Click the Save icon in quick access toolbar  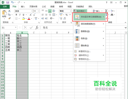(x=8, y=2)
